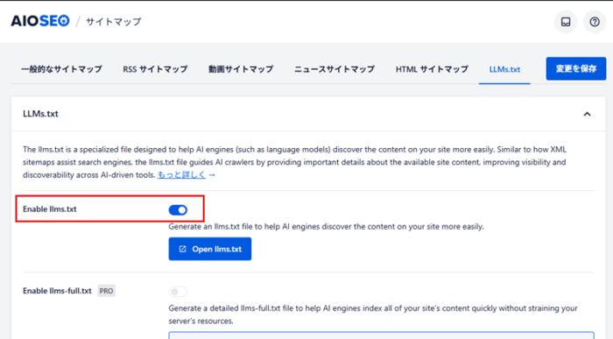
Task: Open the notifications inbox icon
Action: (566, 22)
